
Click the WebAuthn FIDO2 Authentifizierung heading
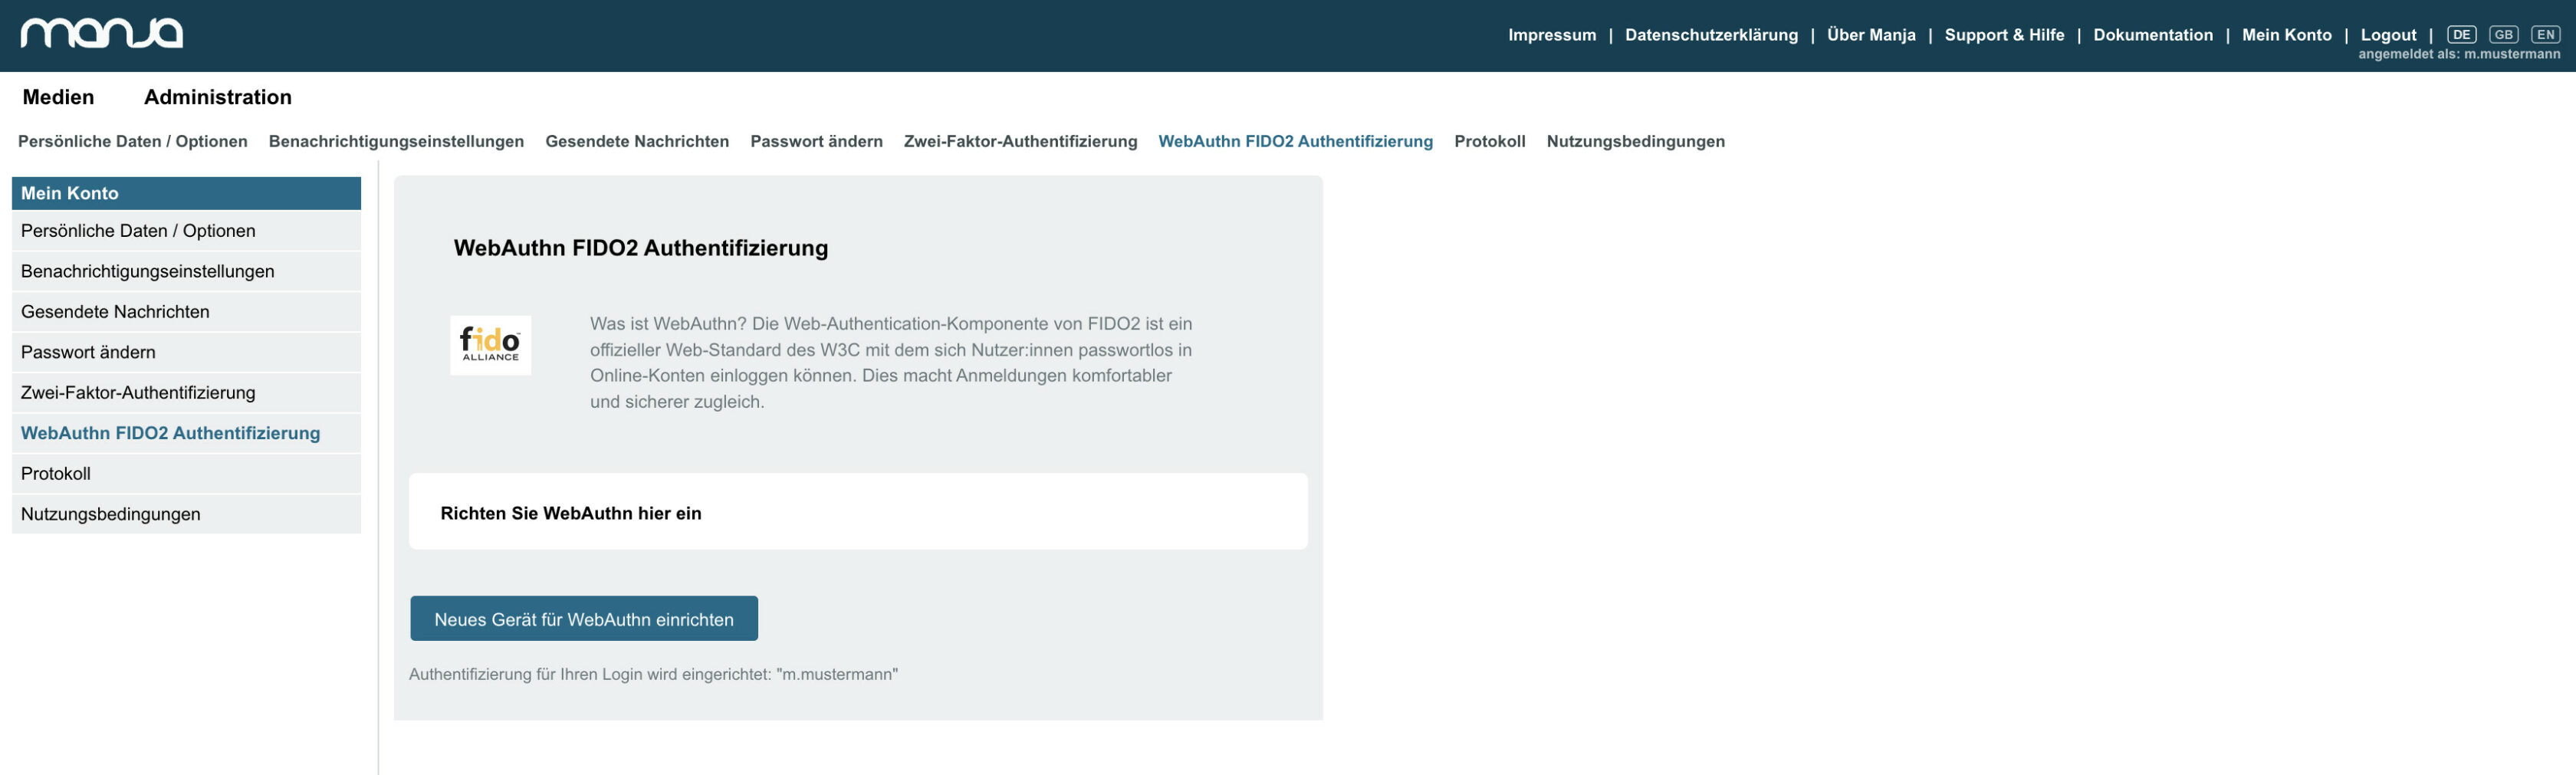click(x=641, y=248)
